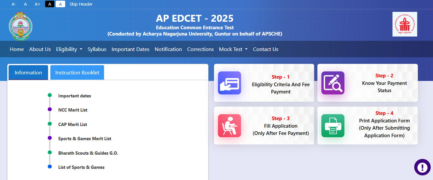433x180 pixels.
Task: Expand the Mock Test dropdown menu
Action: coord(233,49)
